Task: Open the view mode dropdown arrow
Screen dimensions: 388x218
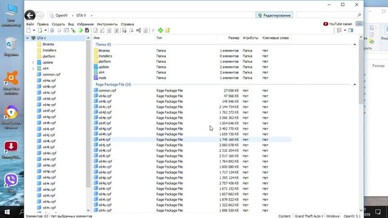Action: tap(345, 30)
